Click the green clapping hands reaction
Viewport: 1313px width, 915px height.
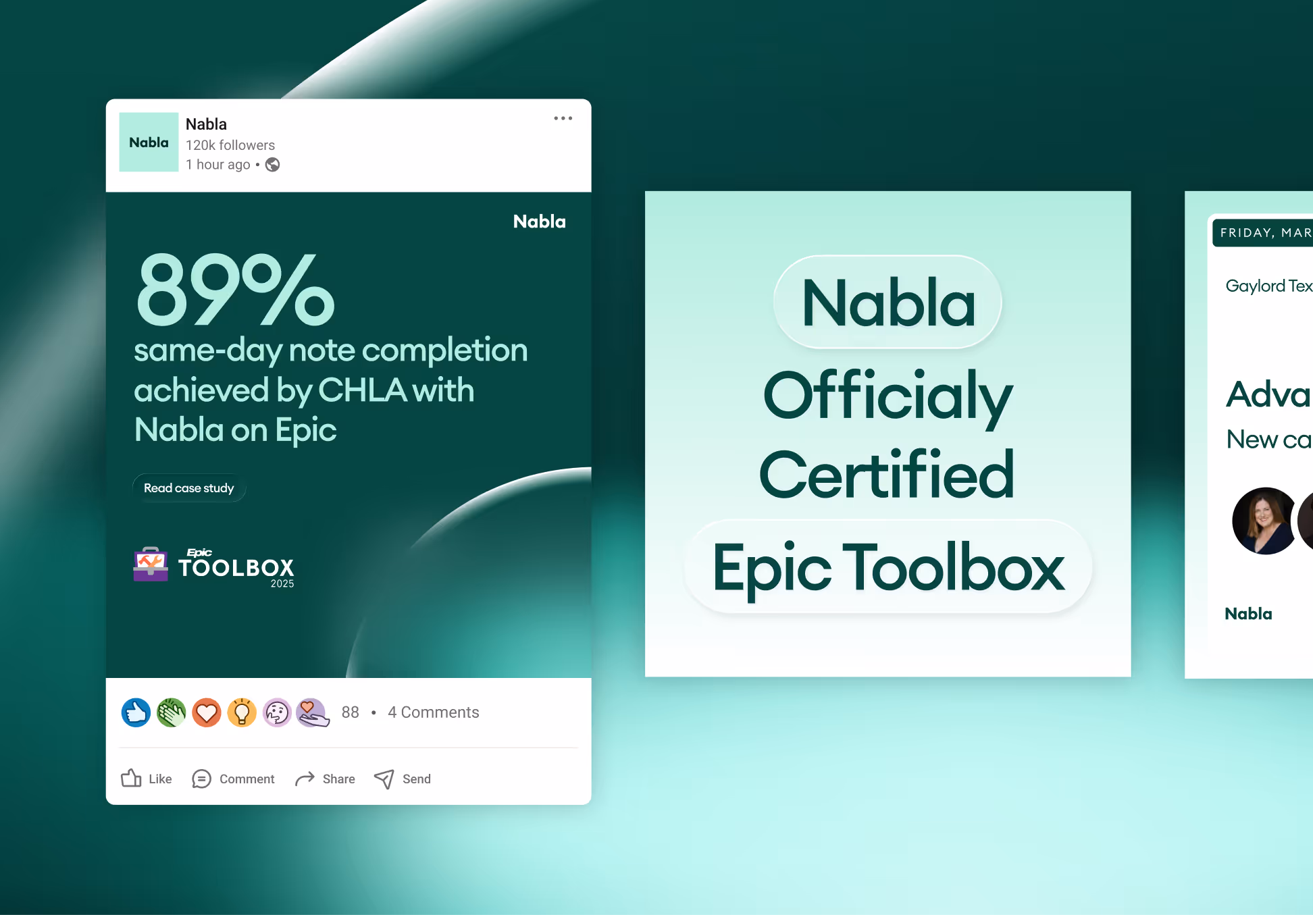click(172, 712)
